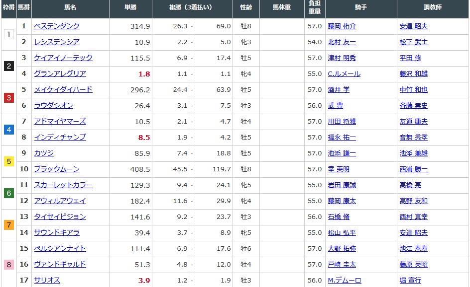Click the yellow frame number 5 box
This screenshot has width=470, height=287.
(x=8, y=161)
